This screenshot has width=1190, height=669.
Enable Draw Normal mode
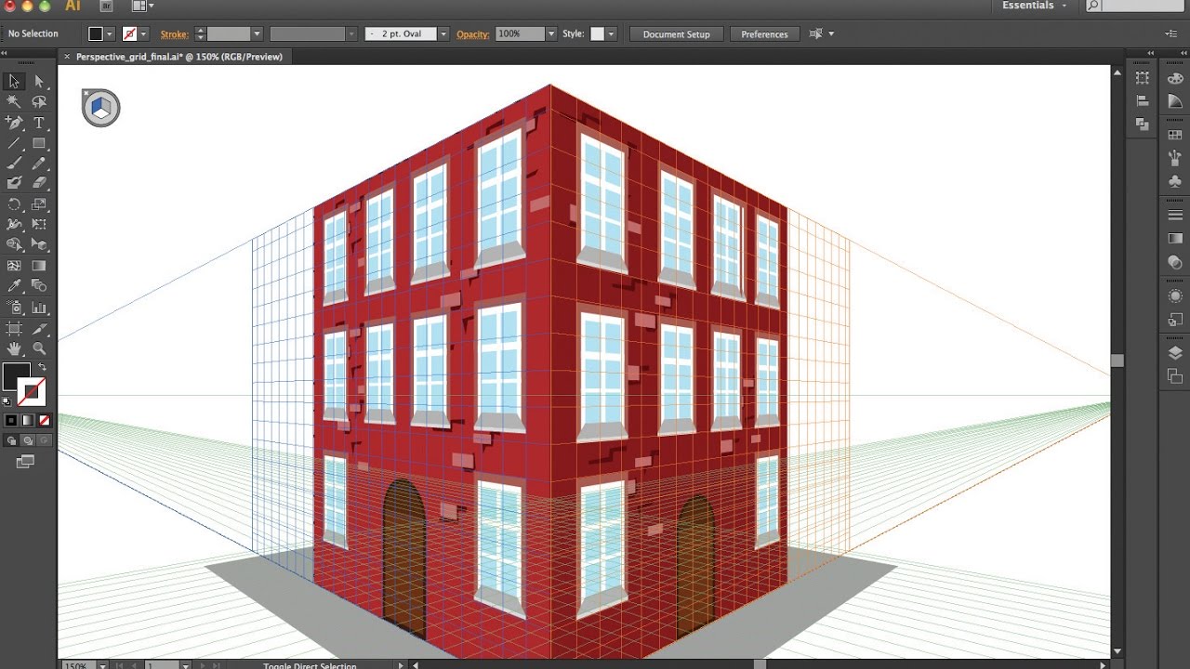(x=12, y=440)
